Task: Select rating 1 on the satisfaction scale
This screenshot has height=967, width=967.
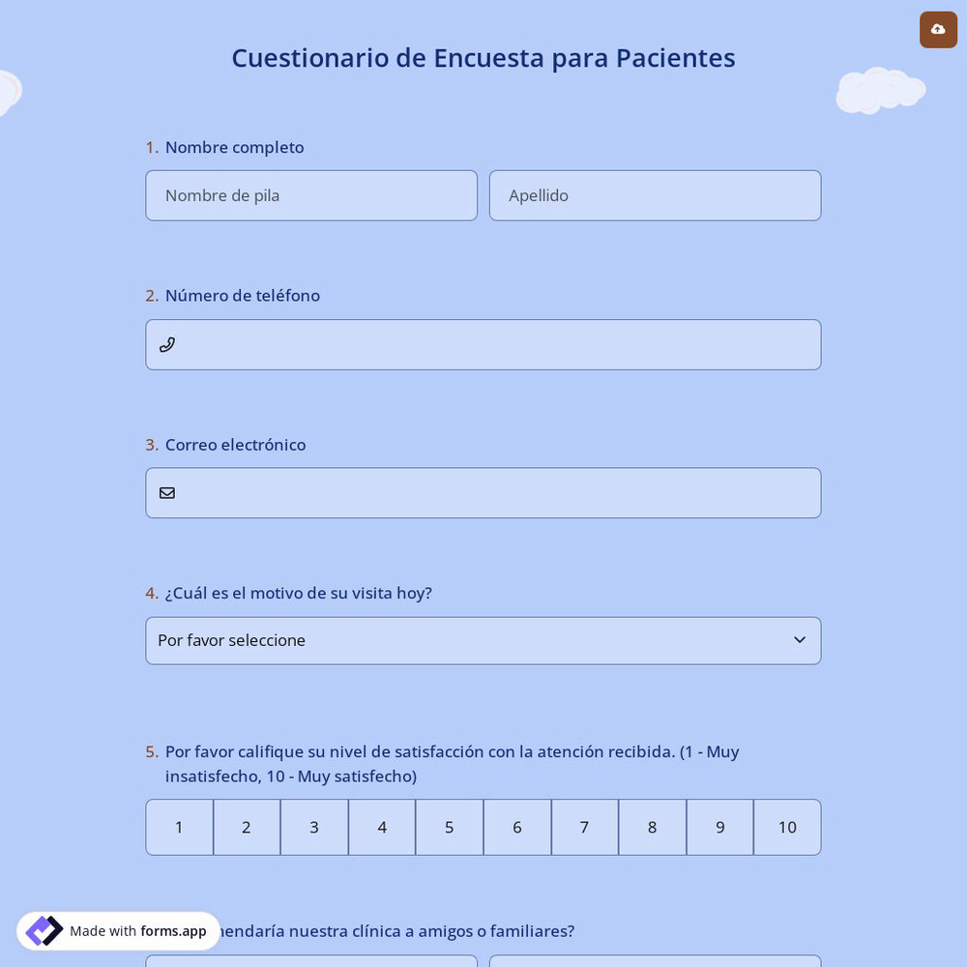Action: point(179,827)
